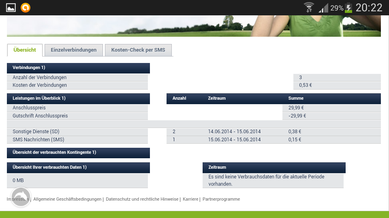Tap the battery charging icon

coord(348,8)
